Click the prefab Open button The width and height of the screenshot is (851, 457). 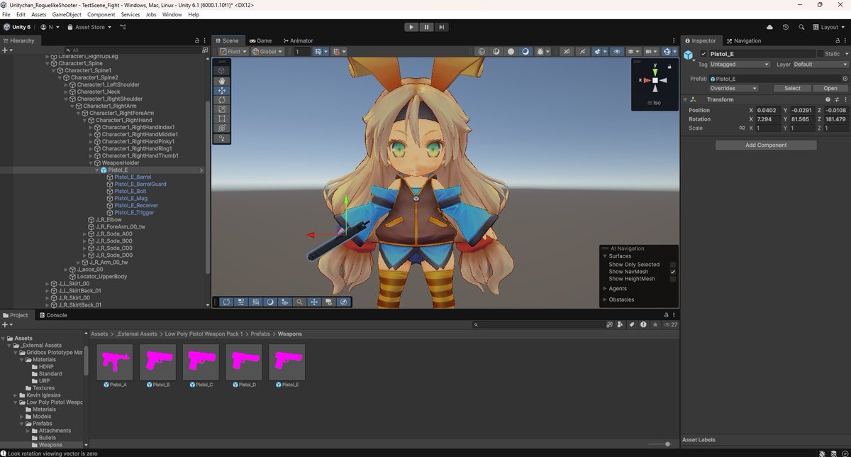(830, 89)
